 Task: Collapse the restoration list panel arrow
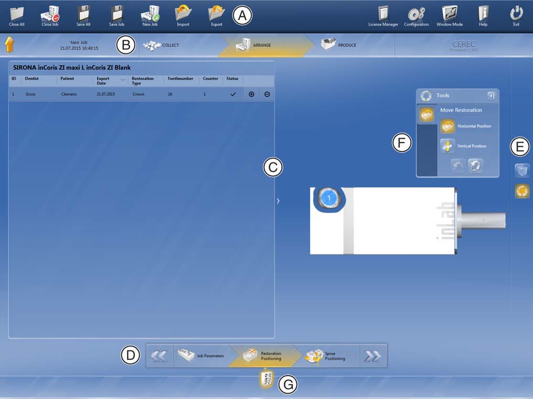click(x=278, y=201)
